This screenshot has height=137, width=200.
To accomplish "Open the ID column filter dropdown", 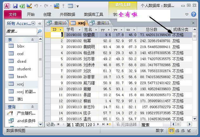I will pos(60,30).
